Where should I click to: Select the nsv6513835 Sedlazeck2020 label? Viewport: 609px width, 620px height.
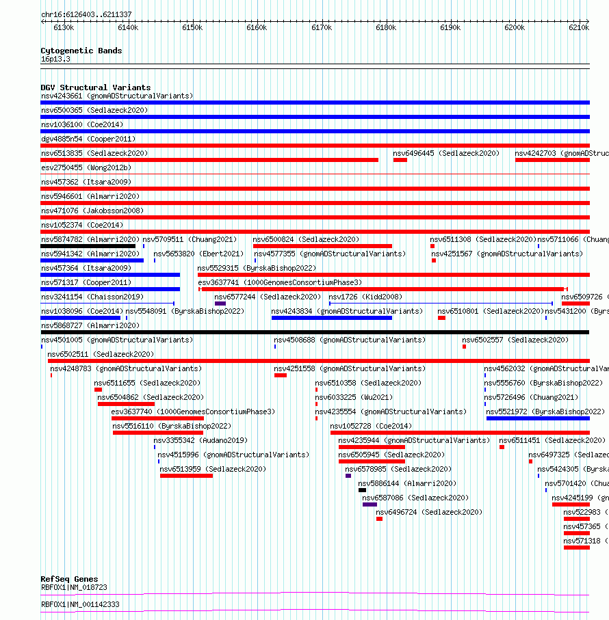click(x=94, y=153)
